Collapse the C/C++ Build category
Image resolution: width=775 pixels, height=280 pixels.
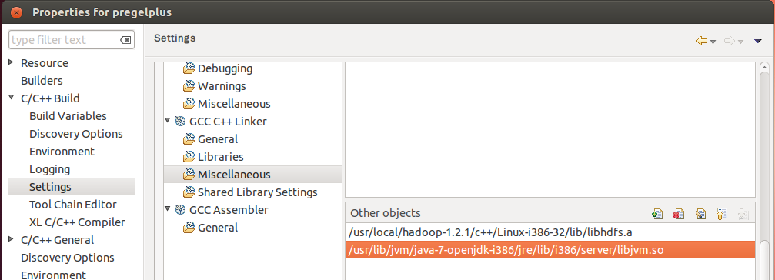click(x=12, y=97)
